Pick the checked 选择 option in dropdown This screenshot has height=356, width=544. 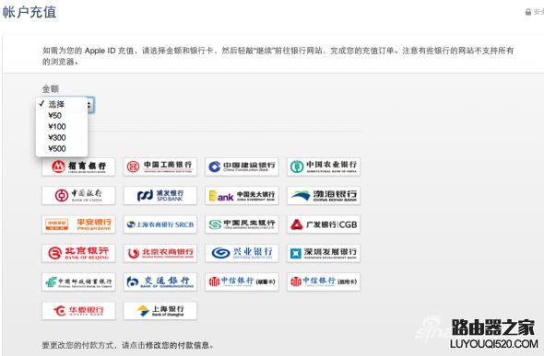(62, 104)
